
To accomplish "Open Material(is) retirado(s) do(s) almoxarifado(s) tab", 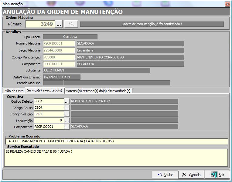I will (x=98, y=91).
